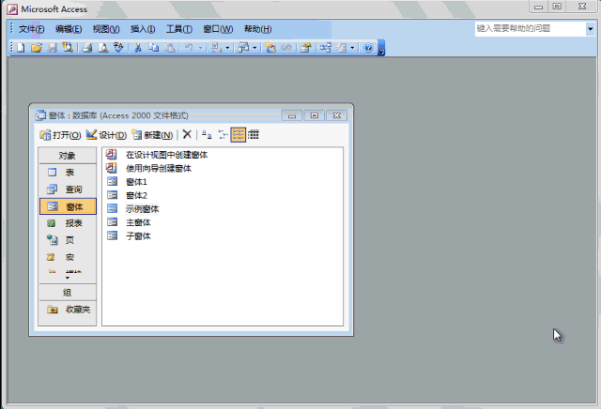The width and height of the screenshot is (601, 409).
Task: Click the New Object toolbar icon
Action: (x=341, y=48)
